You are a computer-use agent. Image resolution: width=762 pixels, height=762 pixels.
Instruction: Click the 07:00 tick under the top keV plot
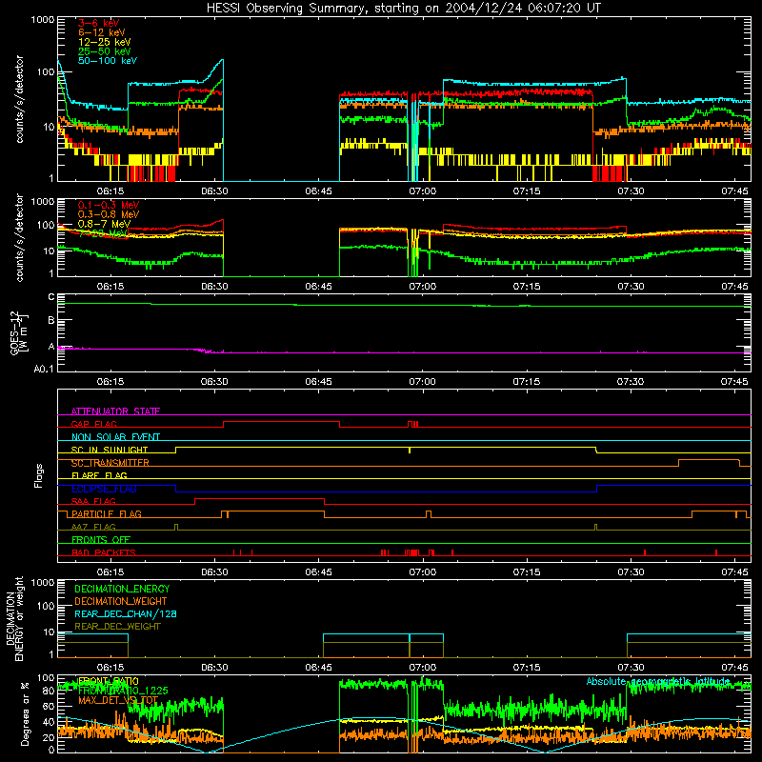click(x=422, y=191)
